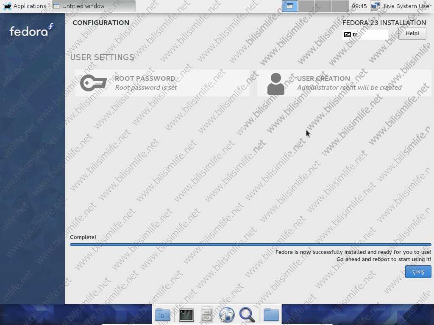Image resolution: width=434 pixels, height=325 pixels.
Task: Click 'Root password is set' status
Action: tap(146, 87)
